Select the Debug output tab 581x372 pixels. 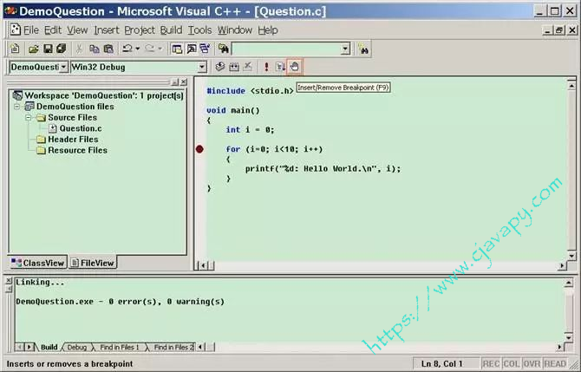click(x=76, y=347)
